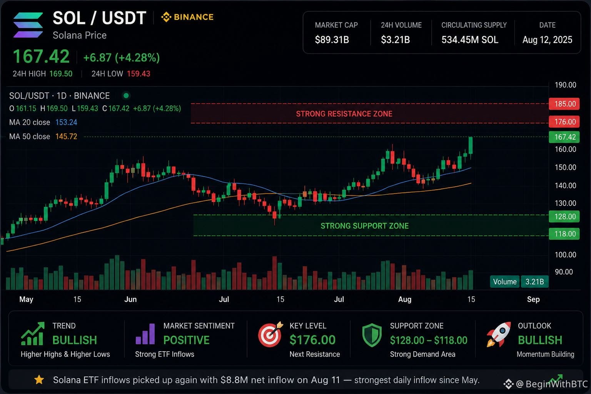591x394 pixels.
Task: Click the gold star in the news bar
Action: [39, 380]
